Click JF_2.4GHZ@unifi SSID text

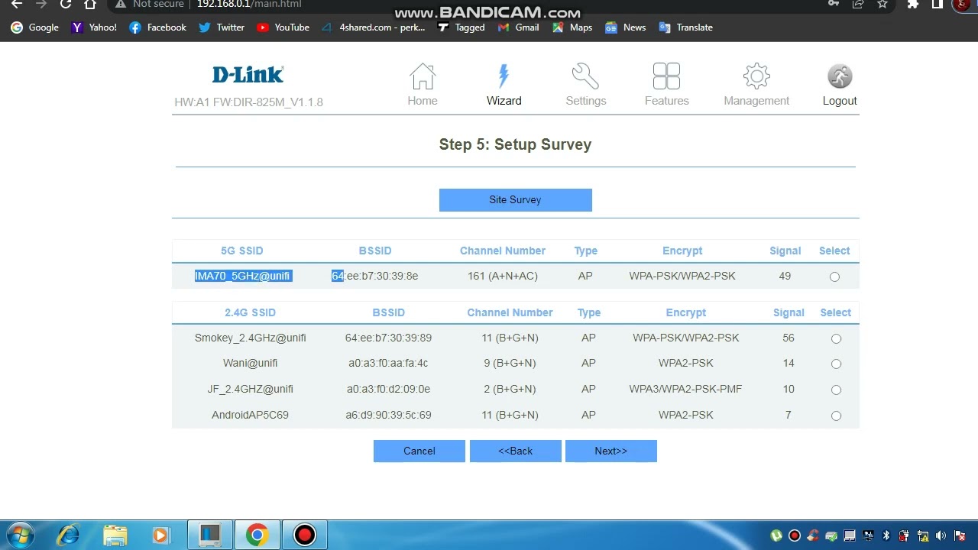pyautogui.click(x=250, y=389)
